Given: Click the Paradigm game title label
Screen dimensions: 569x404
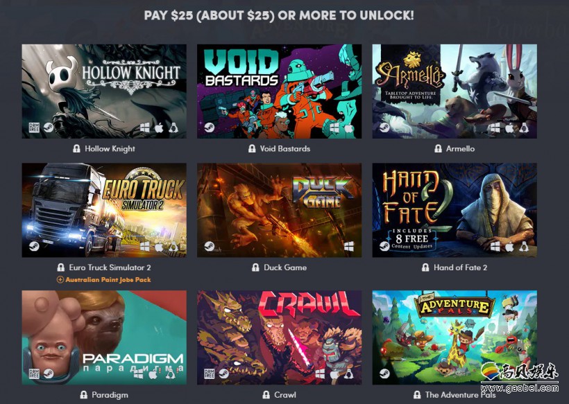Looking at the screenshot, I should point(110,395).
